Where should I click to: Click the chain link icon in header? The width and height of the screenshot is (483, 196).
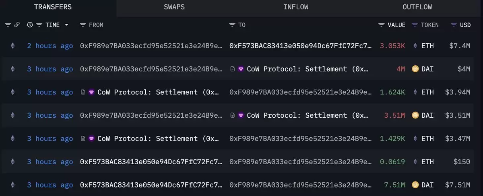[x=17, y=25]
